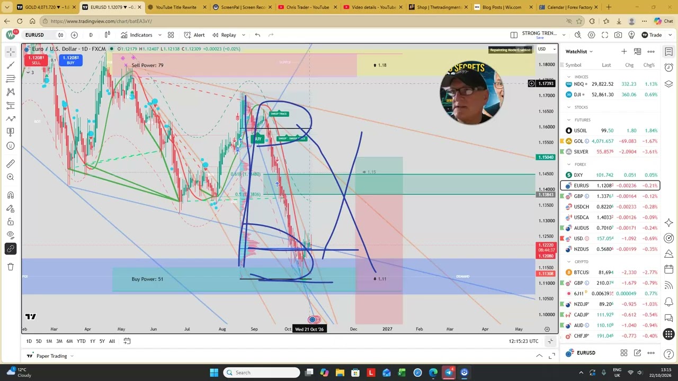Screen dimensions: 678x381
Task: Select the ruler measure tool
Action: pos(11,164)
